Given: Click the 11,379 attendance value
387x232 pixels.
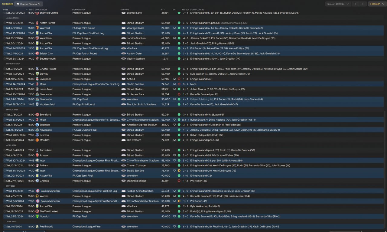Looking at the screenshot, I should pyautogui.click(x=165, y=59).
